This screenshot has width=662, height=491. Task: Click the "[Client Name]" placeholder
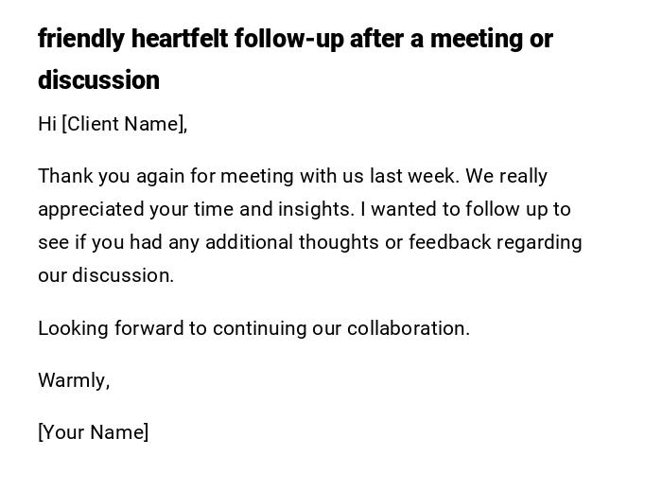pos(124,124)
